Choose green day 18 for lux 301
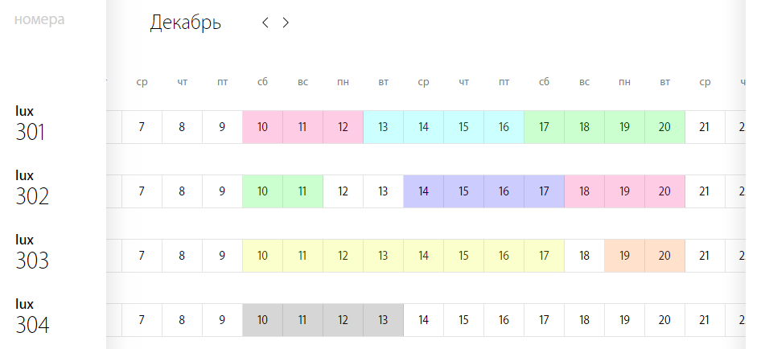765x349 pixels. pos(585,127)
